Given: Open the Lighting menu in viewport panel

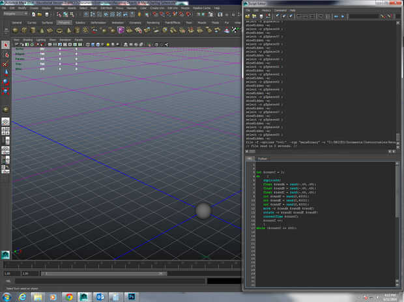Looking at the screenshot, I should 40,40.
